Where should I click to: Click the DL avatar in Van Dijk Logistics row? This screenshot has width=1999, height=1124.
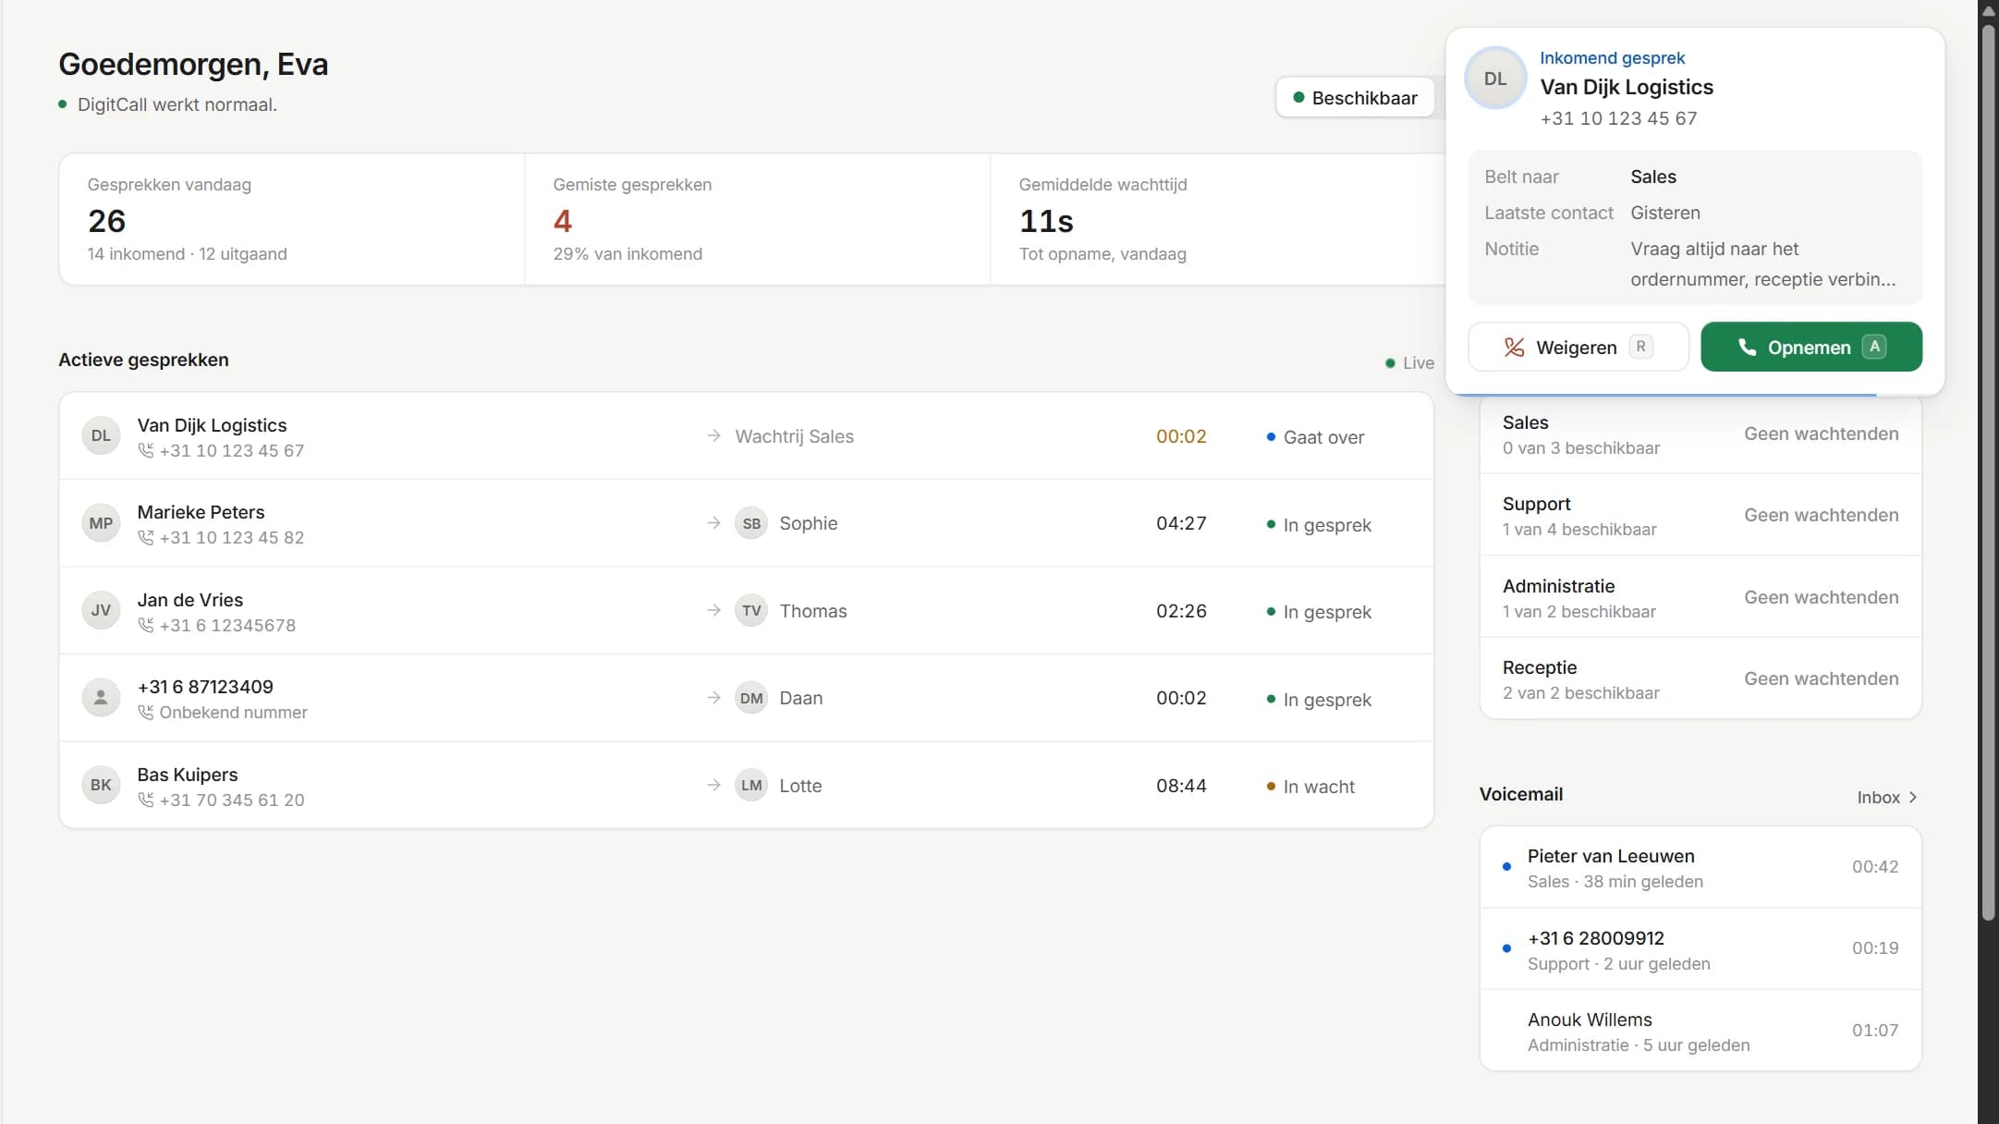point(101,435)
